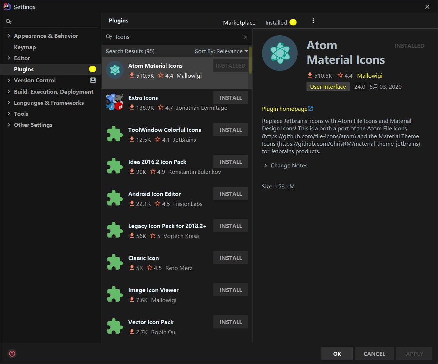Open the Sort By Relevance dropdown
Image resolution: width=438 pixels, height=364 pixels.
tap(221, 51)
